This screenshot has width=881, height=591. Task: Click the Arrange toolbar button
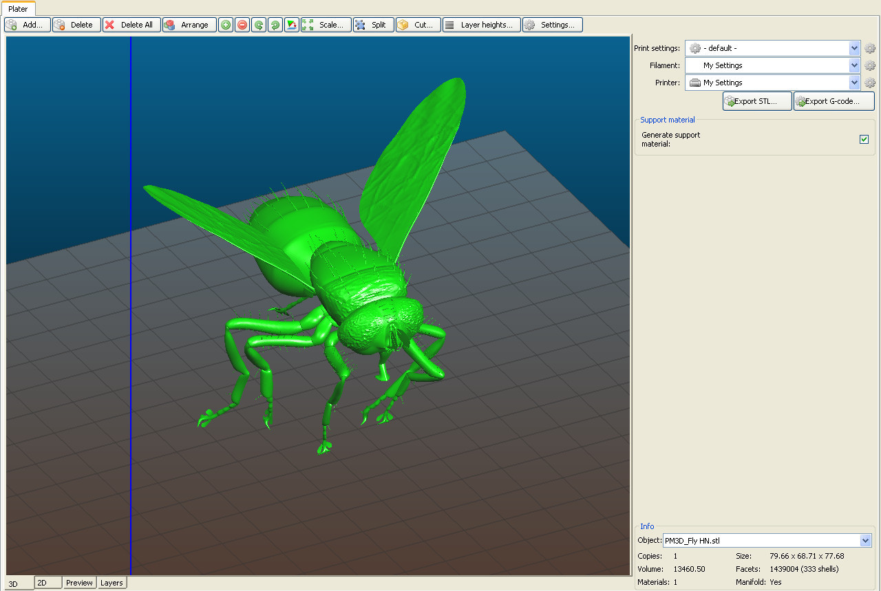click(189, 25)
